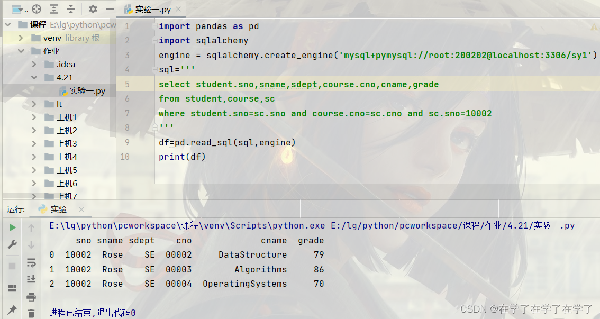Place the cursor in the create_engine connection string
Viewport: 600px width, 319px height.
click(x=465, y=56)
